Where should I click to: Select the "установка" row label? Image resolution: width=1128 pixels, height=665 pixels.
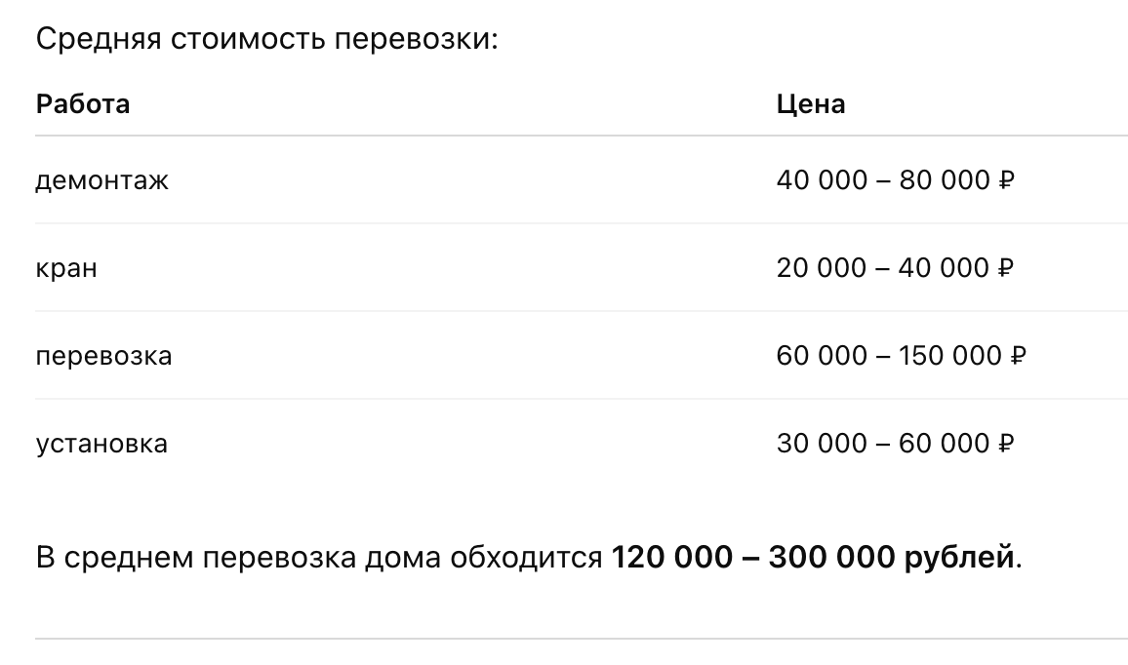coord(101,444)
